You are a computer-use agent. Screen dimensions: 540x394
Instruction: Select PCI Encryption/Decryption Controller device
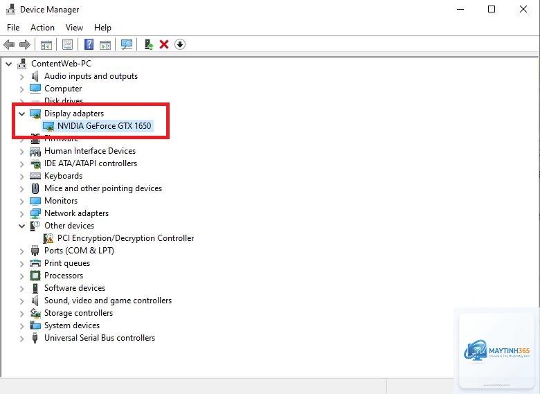point(125,238)
